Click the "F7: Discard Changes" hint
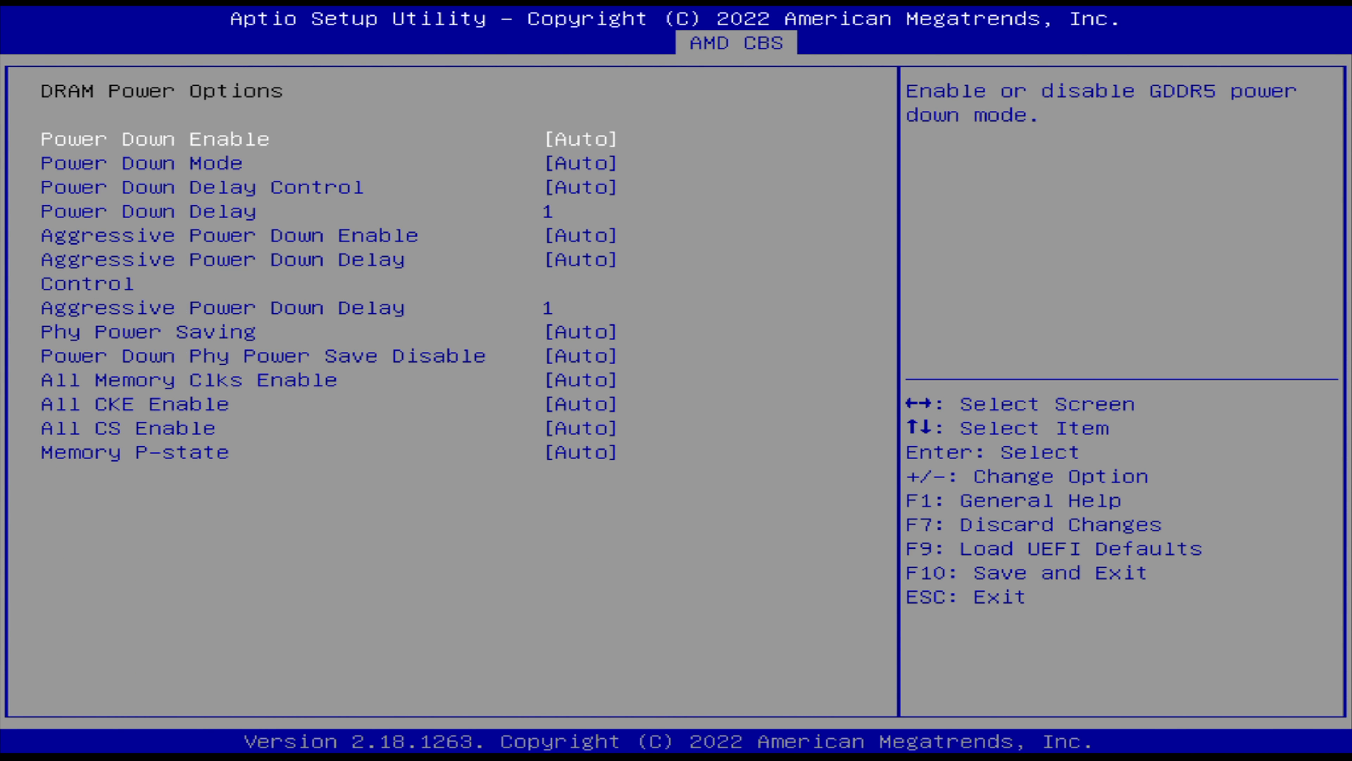 coord(1034,526)
